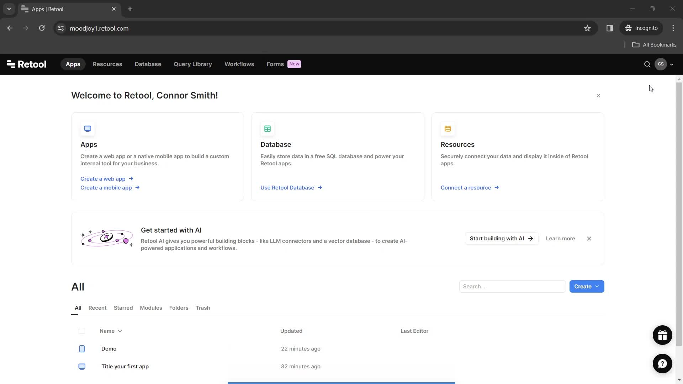Open the CS user avatar menu
The width and height of the screenshot is (683, 384).
(661, 64)
